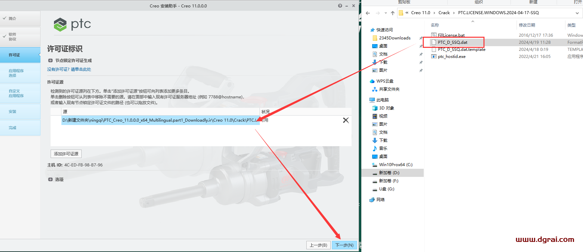Select the license source path field
The image size is (583, 252).
pyautogui.click(x=160, y=120)
